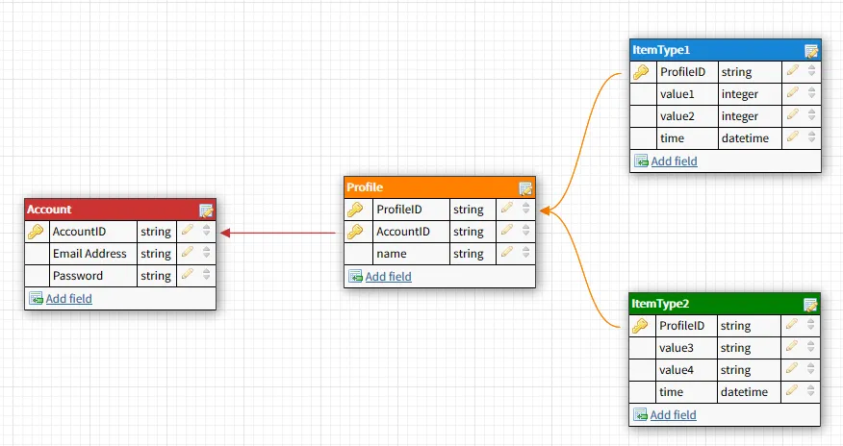Screen dimensions: 843x446
Task: Select the 'value3' field name
Action: coord(677,348)
